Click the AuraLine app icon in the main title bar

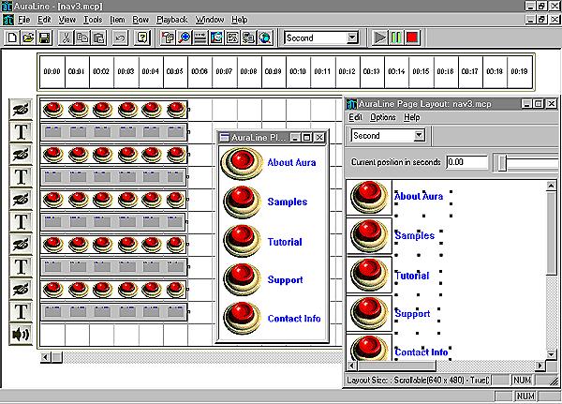tap(7, 7)
